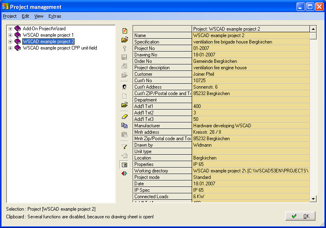Image resolution: width=326 pixels, height=228 pixels.
Task: Open the Project menu
Action: pos(10,16)
